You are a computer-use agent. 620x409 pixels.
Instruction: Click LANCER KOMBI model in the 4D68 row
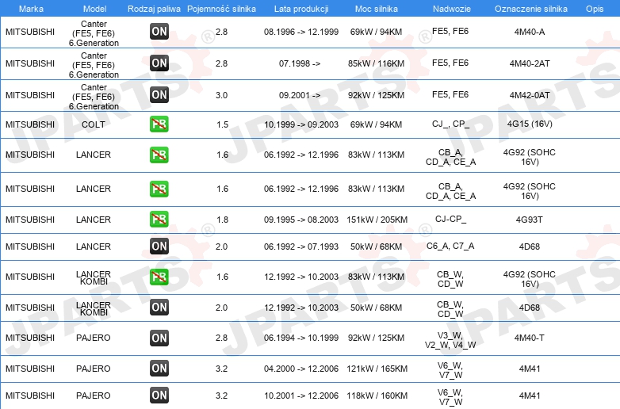[94, 308]
